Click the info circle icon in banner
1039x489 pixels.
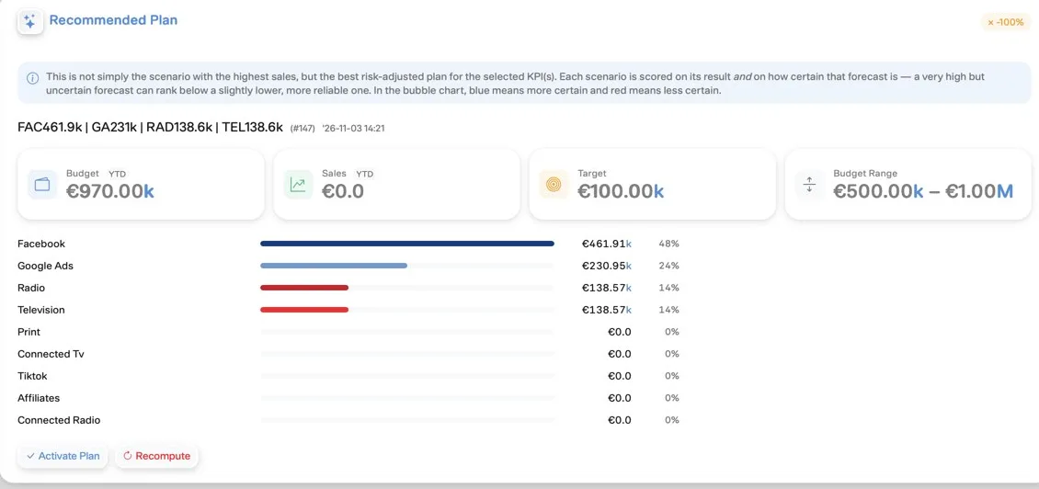(32, 78)
